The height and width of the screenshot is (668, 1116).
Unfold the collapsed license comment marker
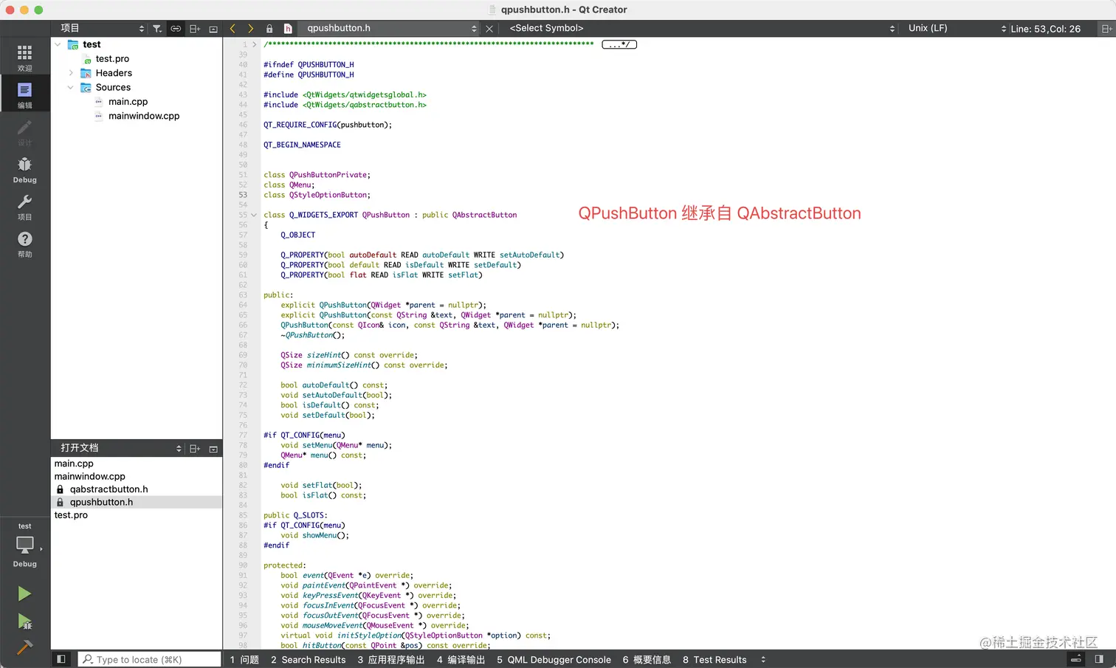click(619, 44)
